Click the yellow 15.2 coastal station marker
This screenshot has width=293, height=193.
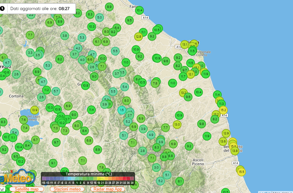[223, 110]
